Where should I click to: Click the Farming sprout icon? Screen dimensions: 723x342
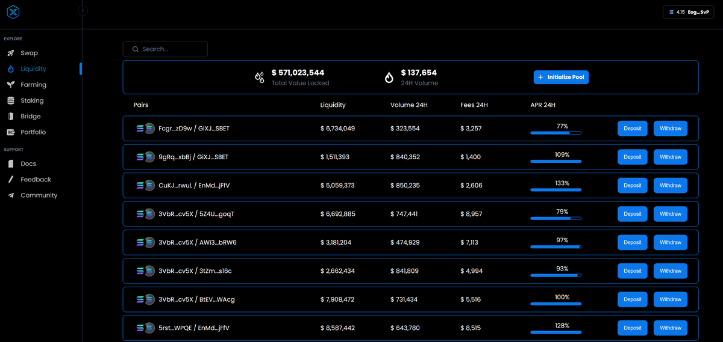[x=11, y=85]
